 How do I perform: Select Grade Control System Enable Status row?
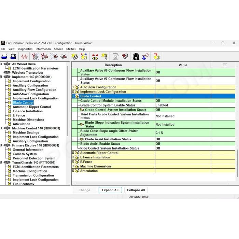click(153, 105)
